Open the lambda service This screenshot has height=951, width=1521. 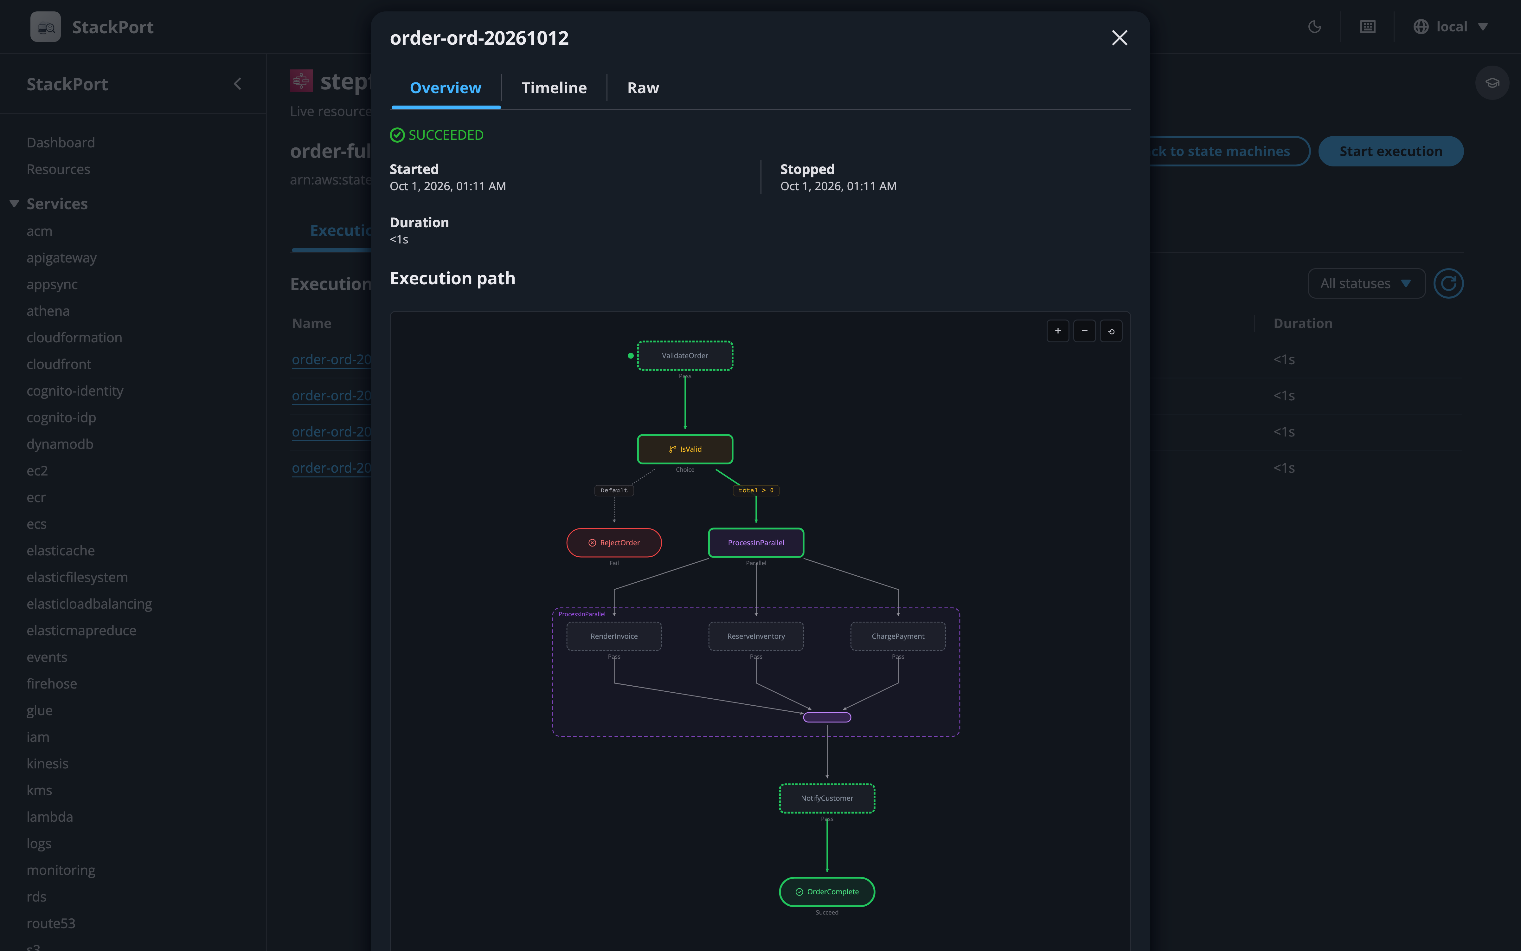tap(50, 817)
